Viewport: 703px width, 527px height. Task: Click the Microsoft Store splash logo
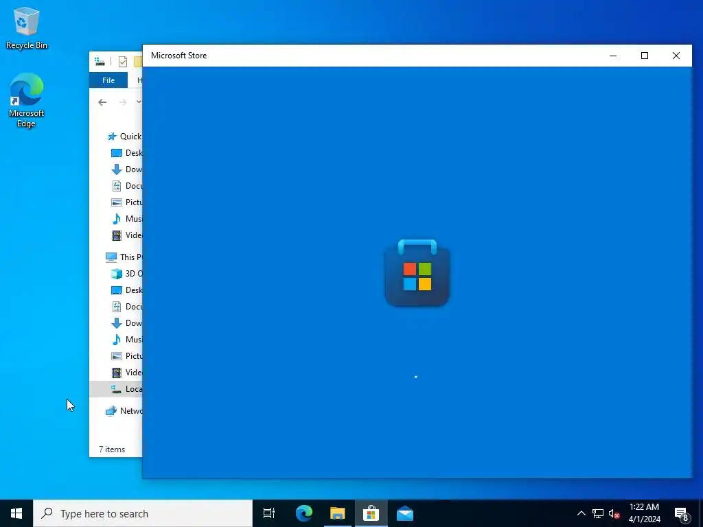click(417, 273)
